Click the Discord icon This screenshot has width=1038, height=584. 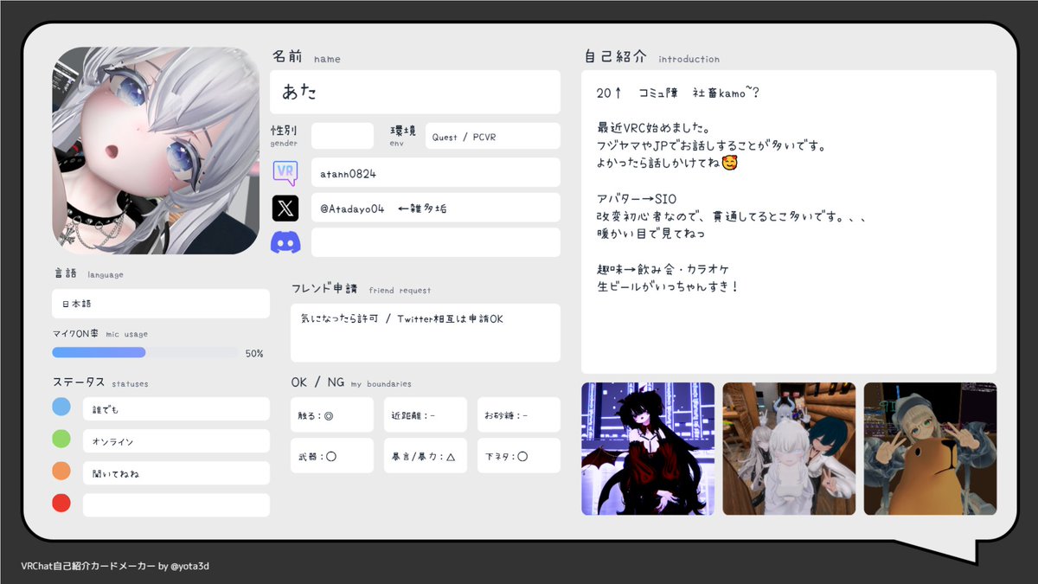[285, 241]
